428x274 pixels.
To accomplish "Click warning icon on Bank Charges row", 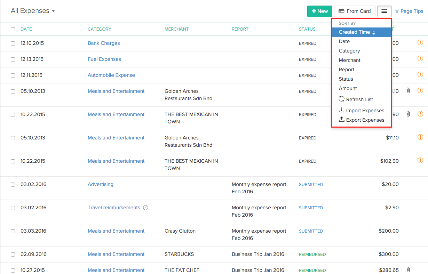I will coord(420,43).
